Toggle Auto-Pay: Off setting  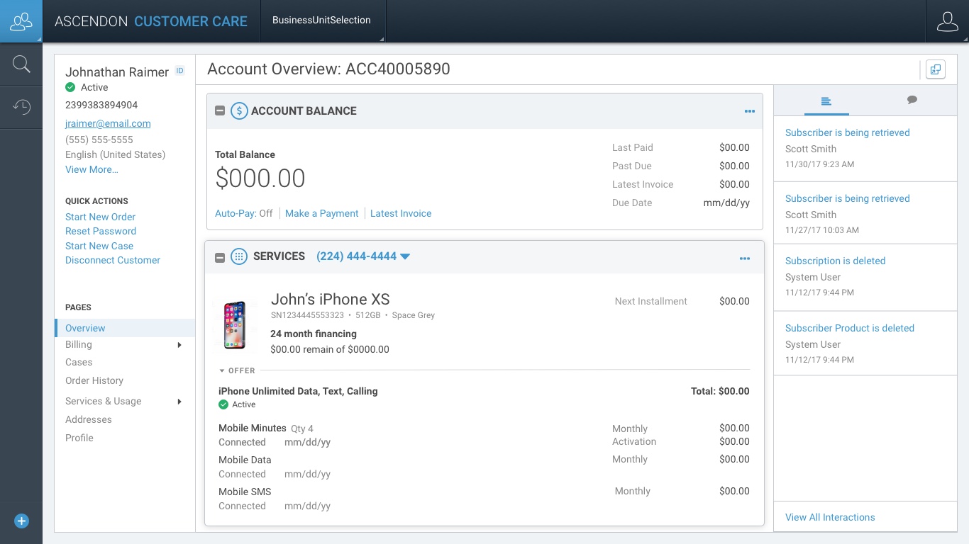(x=244, y=213)
